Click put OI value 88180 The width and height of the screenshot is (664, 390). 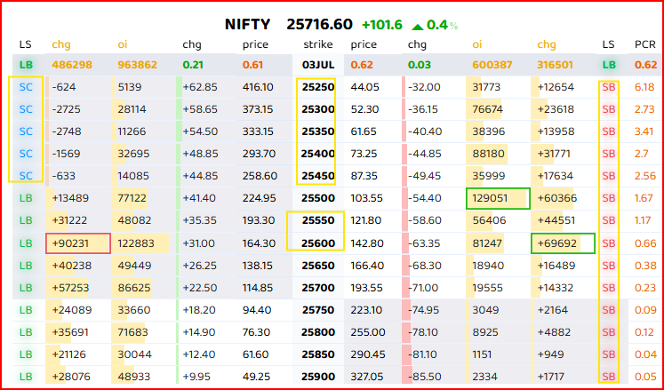pos(488,154)
